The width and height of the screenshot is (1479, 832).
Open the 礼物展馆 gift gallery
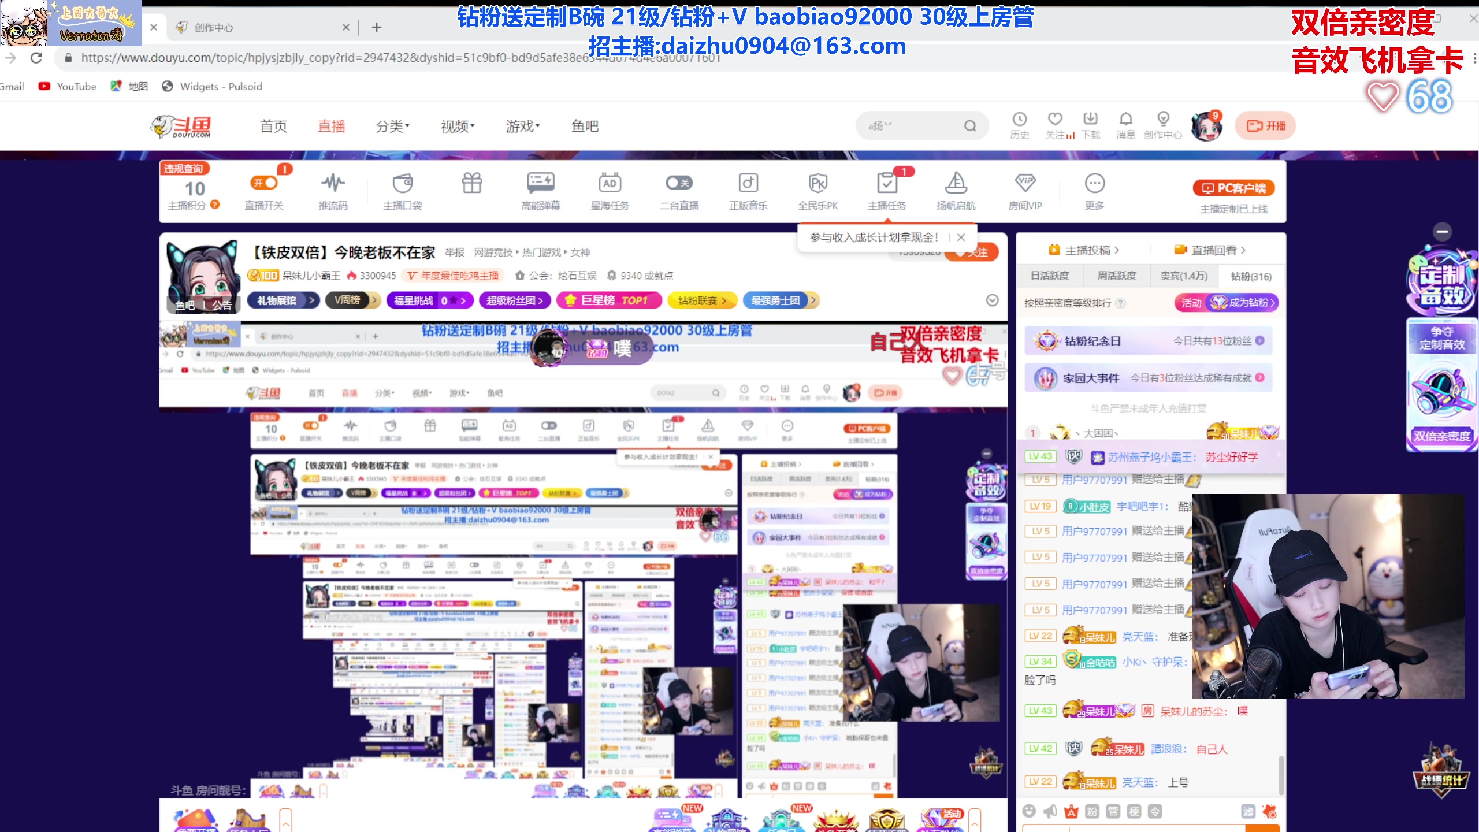[283, 300]
